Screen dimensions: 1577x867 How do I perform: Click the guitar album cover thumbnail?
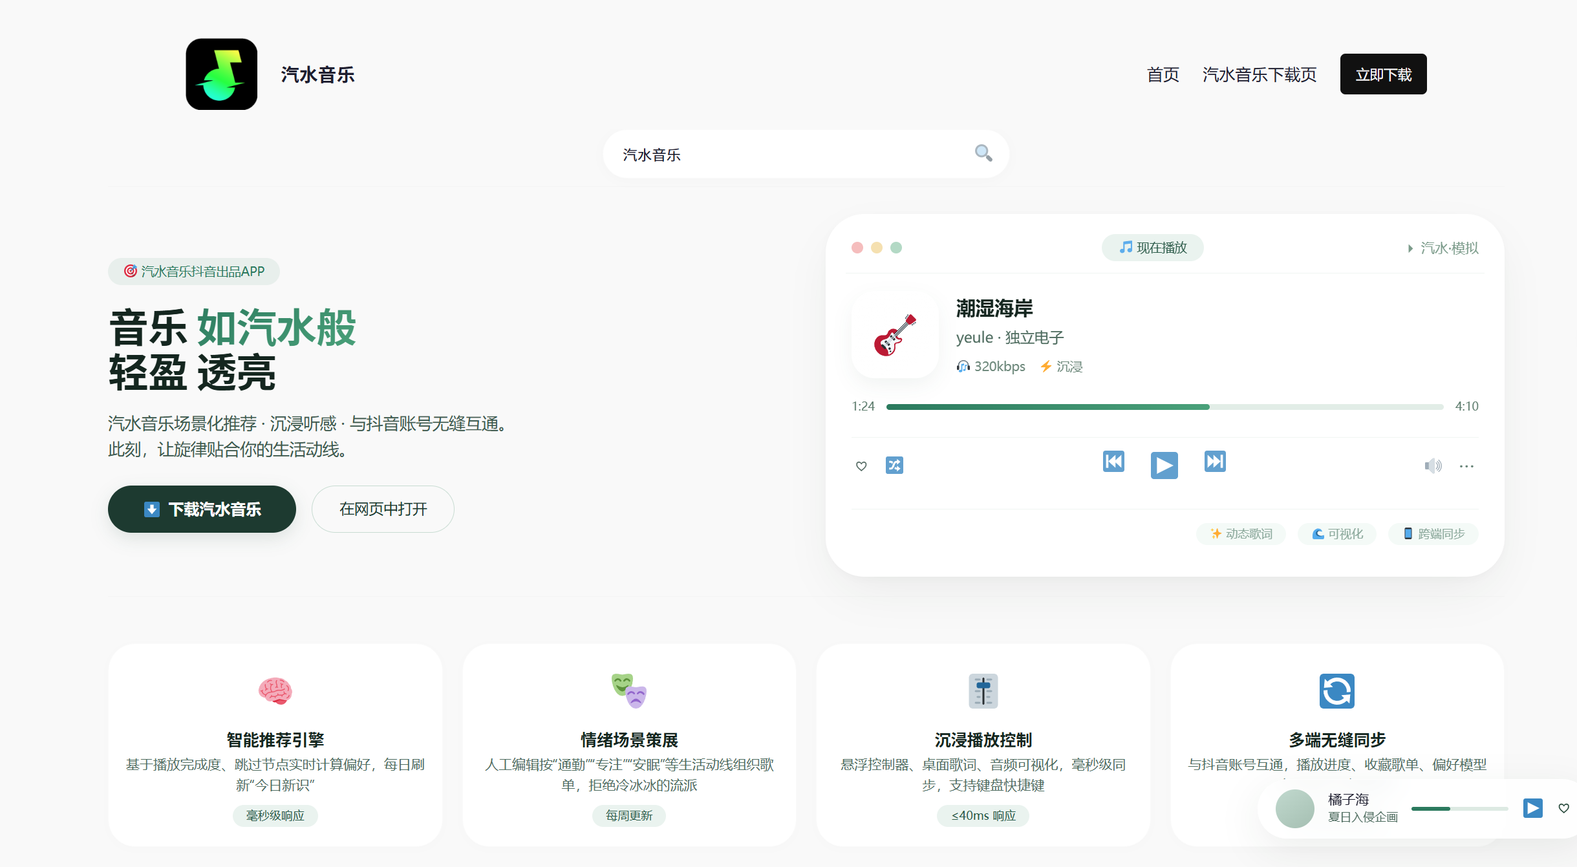(x=895, y=335)
